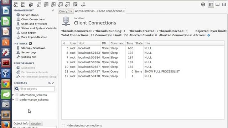Open Client Connections in Management
Viewport: 228px width, 128px height.
[33, 19]
